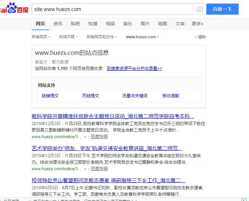Click the 1,195 indexed pages count

pyautogui.click(x=62, y=69)
